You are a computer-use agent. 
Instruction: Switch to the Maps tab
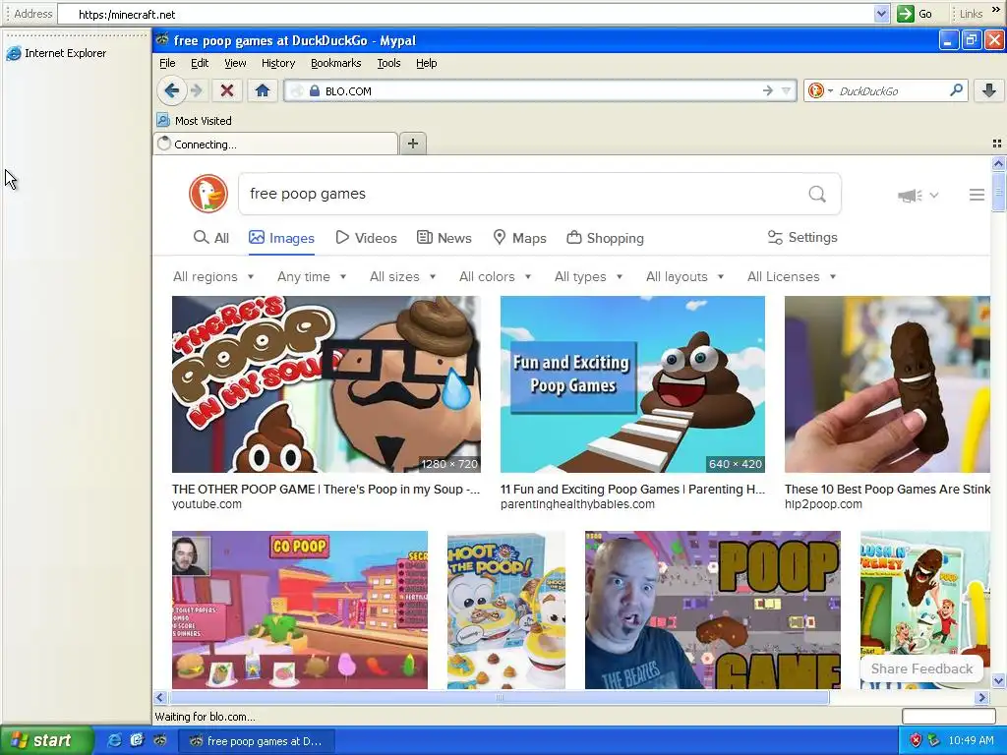(519, 238)
